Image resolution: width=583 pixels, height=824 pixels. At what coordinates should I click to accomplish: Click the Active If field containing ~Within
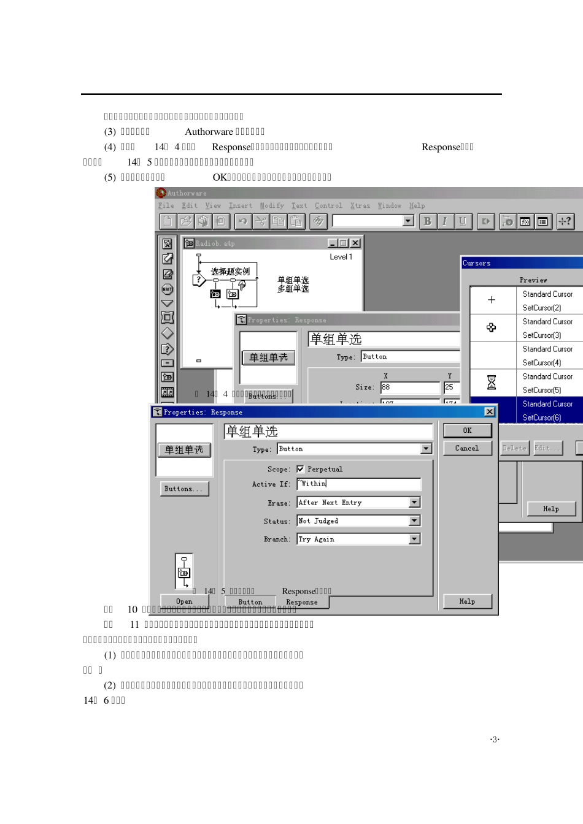(359, 484)
